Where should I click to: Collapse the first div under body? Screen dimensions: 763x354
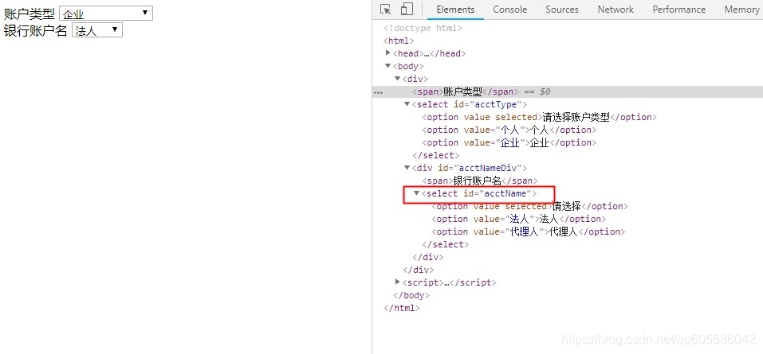(x=398, y=79)
